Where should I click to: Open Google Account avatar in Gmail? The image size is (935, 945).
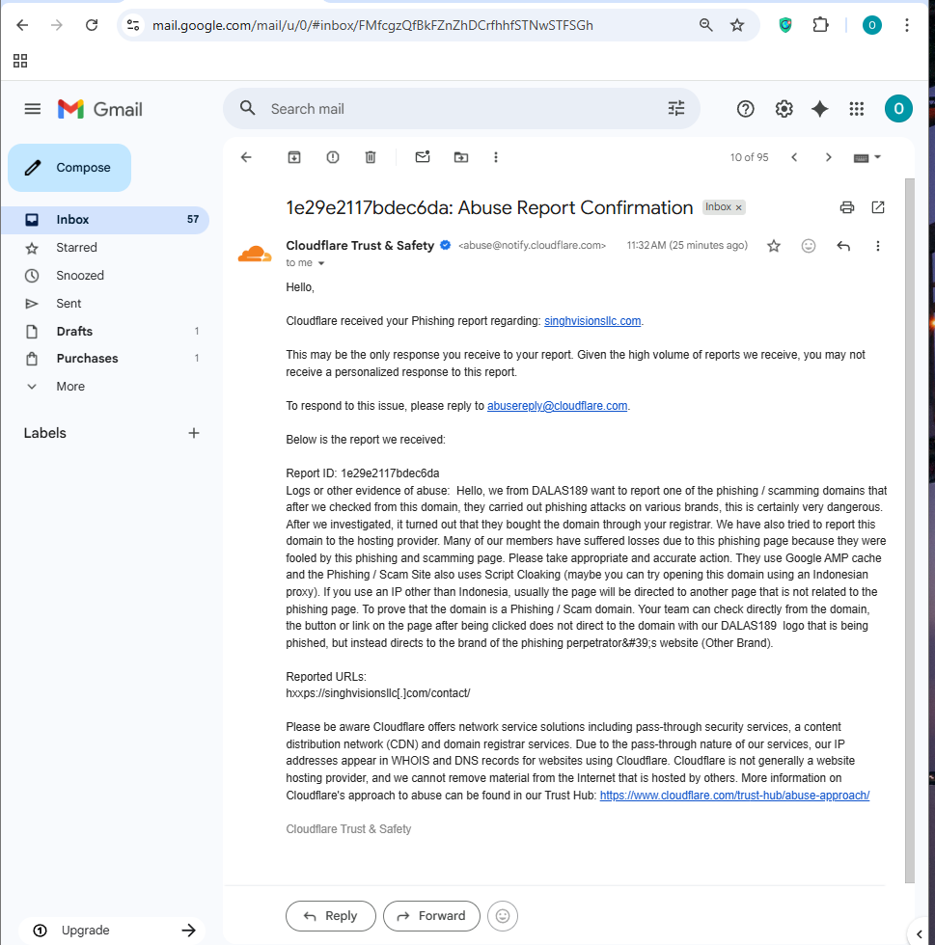[898, 109]
